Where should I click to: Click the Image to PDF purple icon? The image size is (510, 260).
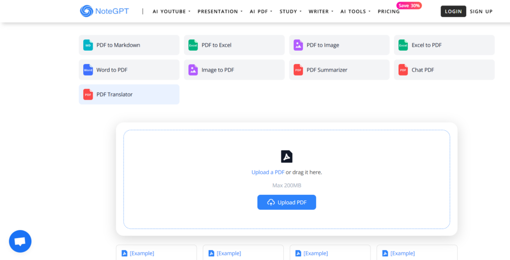coord(193,70)
